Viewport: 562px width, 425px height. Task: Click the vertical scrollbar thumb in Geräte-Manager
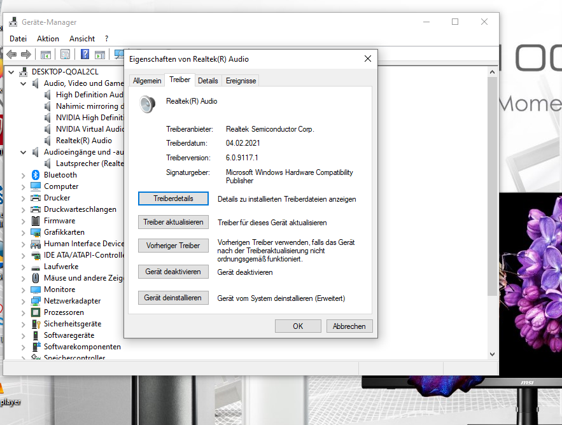[492, 186]
